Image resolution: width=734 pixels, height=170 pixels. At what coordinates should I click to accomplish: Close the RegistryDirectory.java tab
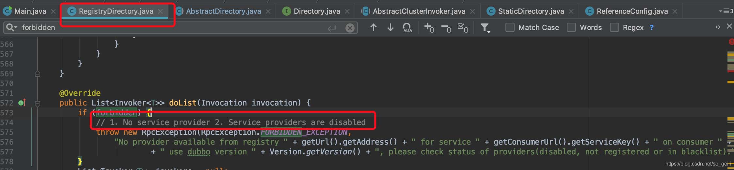(x=160, y=11)
